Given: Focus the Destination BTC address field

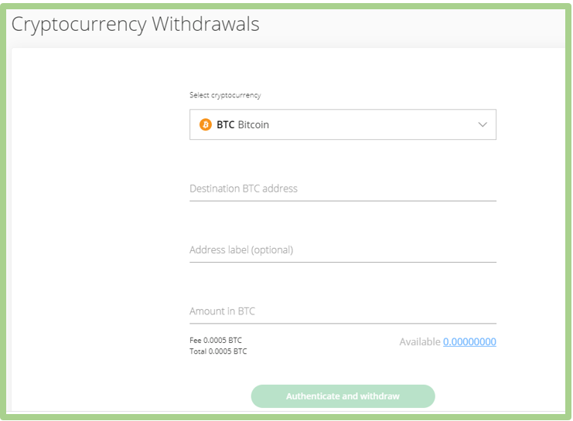Looking at the screenshot, I should (x=343, y=188).
